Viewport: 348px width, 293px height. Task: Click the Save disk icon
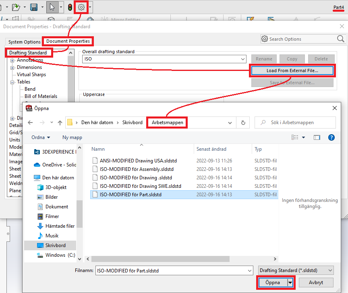[x=34, y=7]
